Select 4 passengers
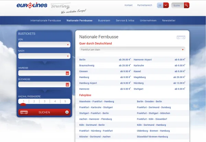Image resolution: width=206 pixels, height=142 pixels. 55,101
